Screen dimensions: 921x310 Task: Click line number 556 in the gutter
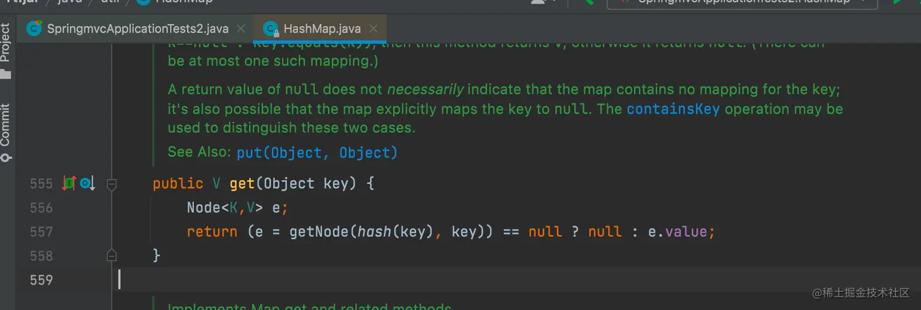click(x=41, y=208)
